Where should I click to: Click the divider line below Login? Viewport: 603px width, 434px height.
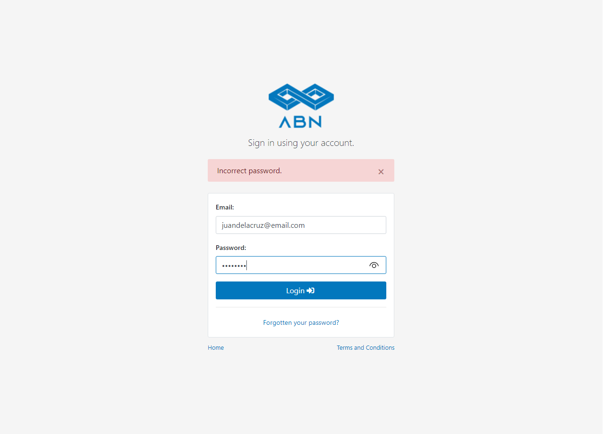301,307
